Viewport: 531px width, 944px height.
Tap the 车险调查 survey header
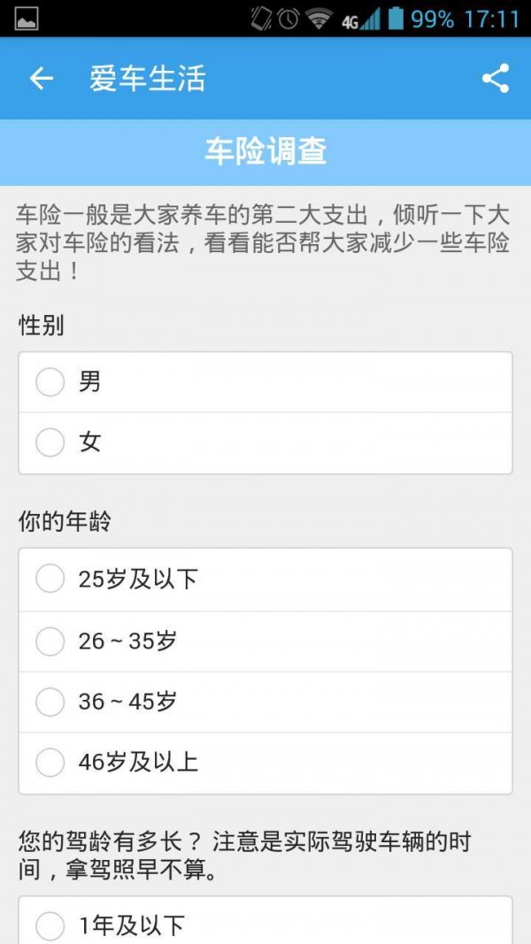(265, 151)
